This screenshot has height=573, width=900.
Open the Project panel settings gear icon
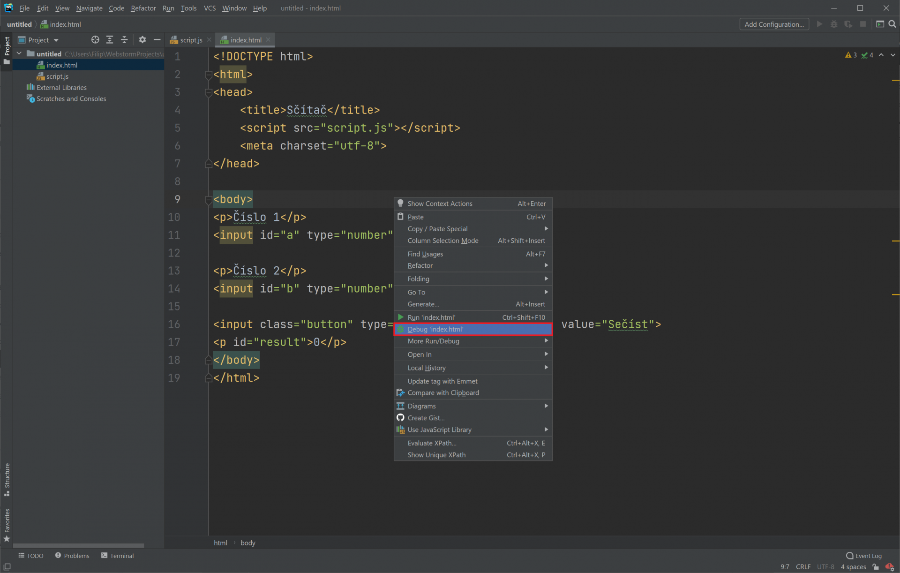pos(142,39)
